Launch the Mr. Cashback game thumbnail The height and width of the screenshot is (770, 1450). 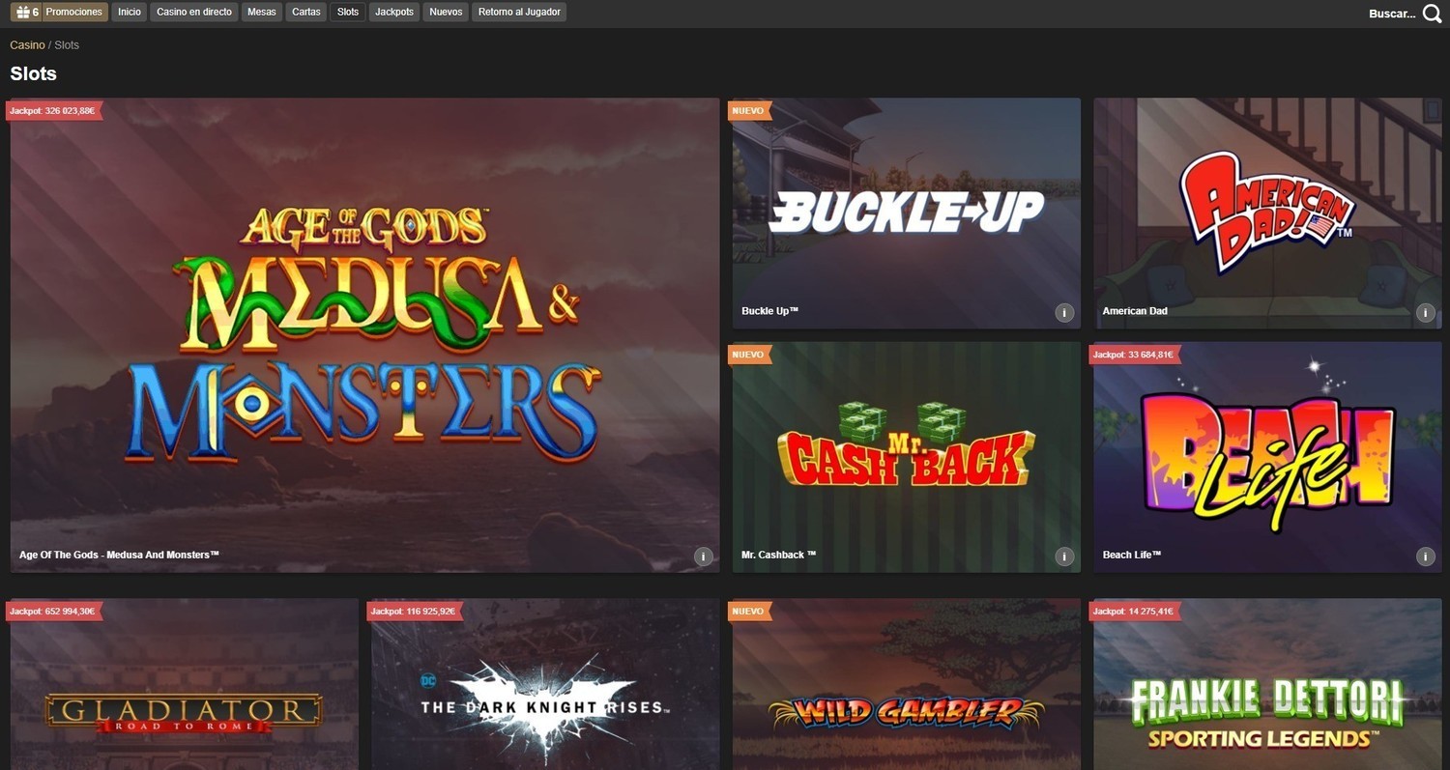click(906, 457)
